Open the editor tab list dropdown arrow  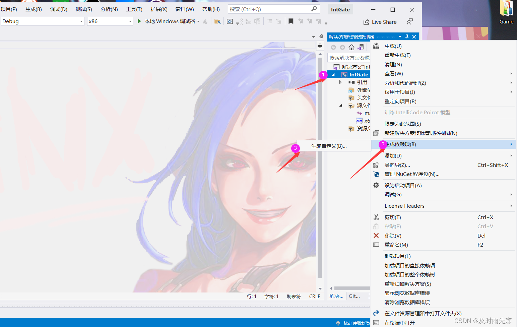(314, 37)
